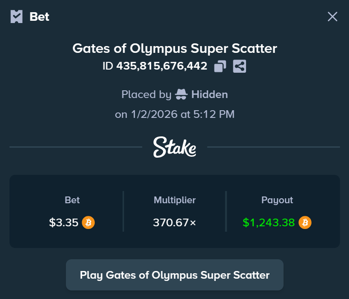Click the bet ticket icon in header
Image resolution: width=349 pixels, height=299 pixels.
[x=17, y=17]
